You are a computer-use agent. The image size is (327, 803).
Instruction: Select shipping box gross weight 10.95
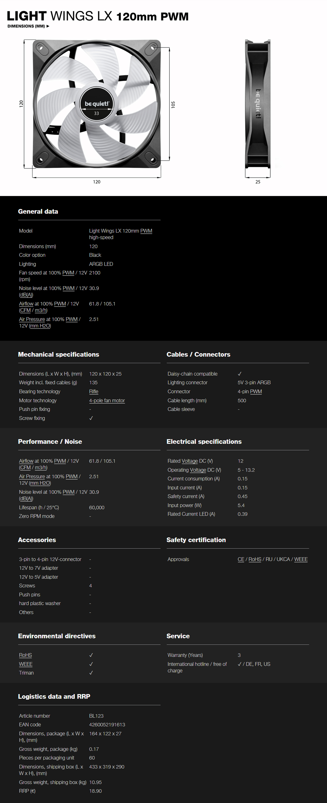95,783
